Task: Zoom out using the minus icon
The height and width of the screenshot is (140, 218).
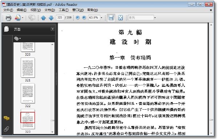Action: tap(78, 18)
